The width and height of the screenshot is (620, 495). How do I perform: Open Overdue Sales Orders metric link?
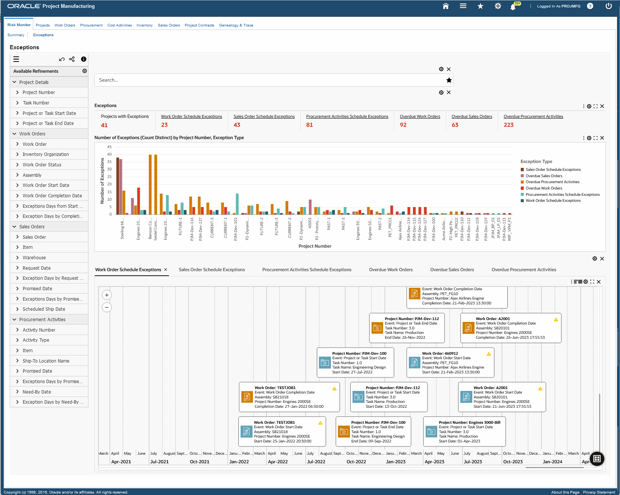point(472,116)
